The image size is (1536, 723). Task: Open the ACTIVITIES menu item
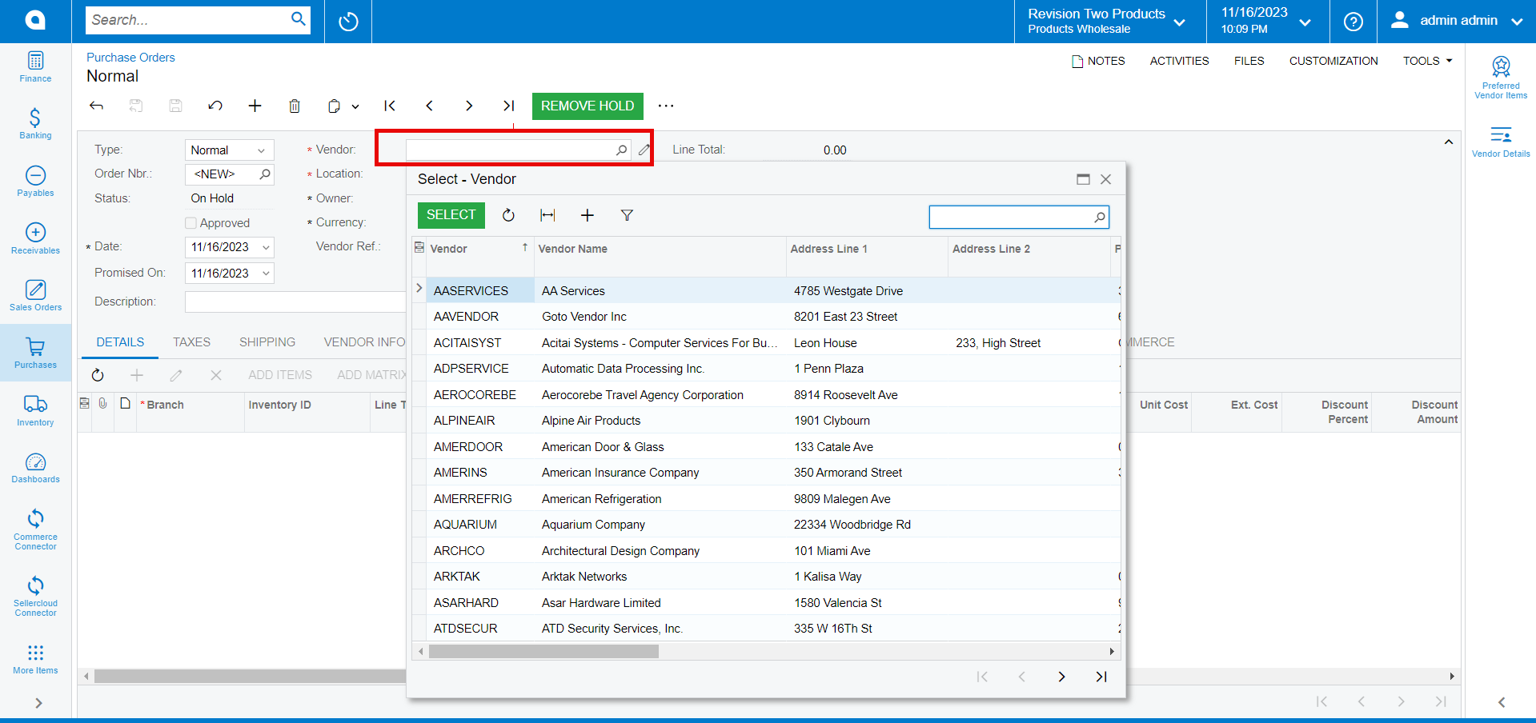tap(1179, 61)
